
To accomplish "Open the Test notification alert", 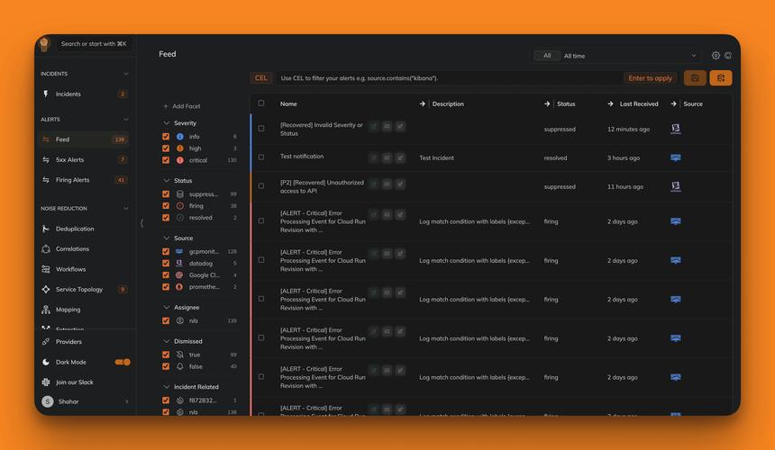I will pyautogui.click(x=302, y=156).
